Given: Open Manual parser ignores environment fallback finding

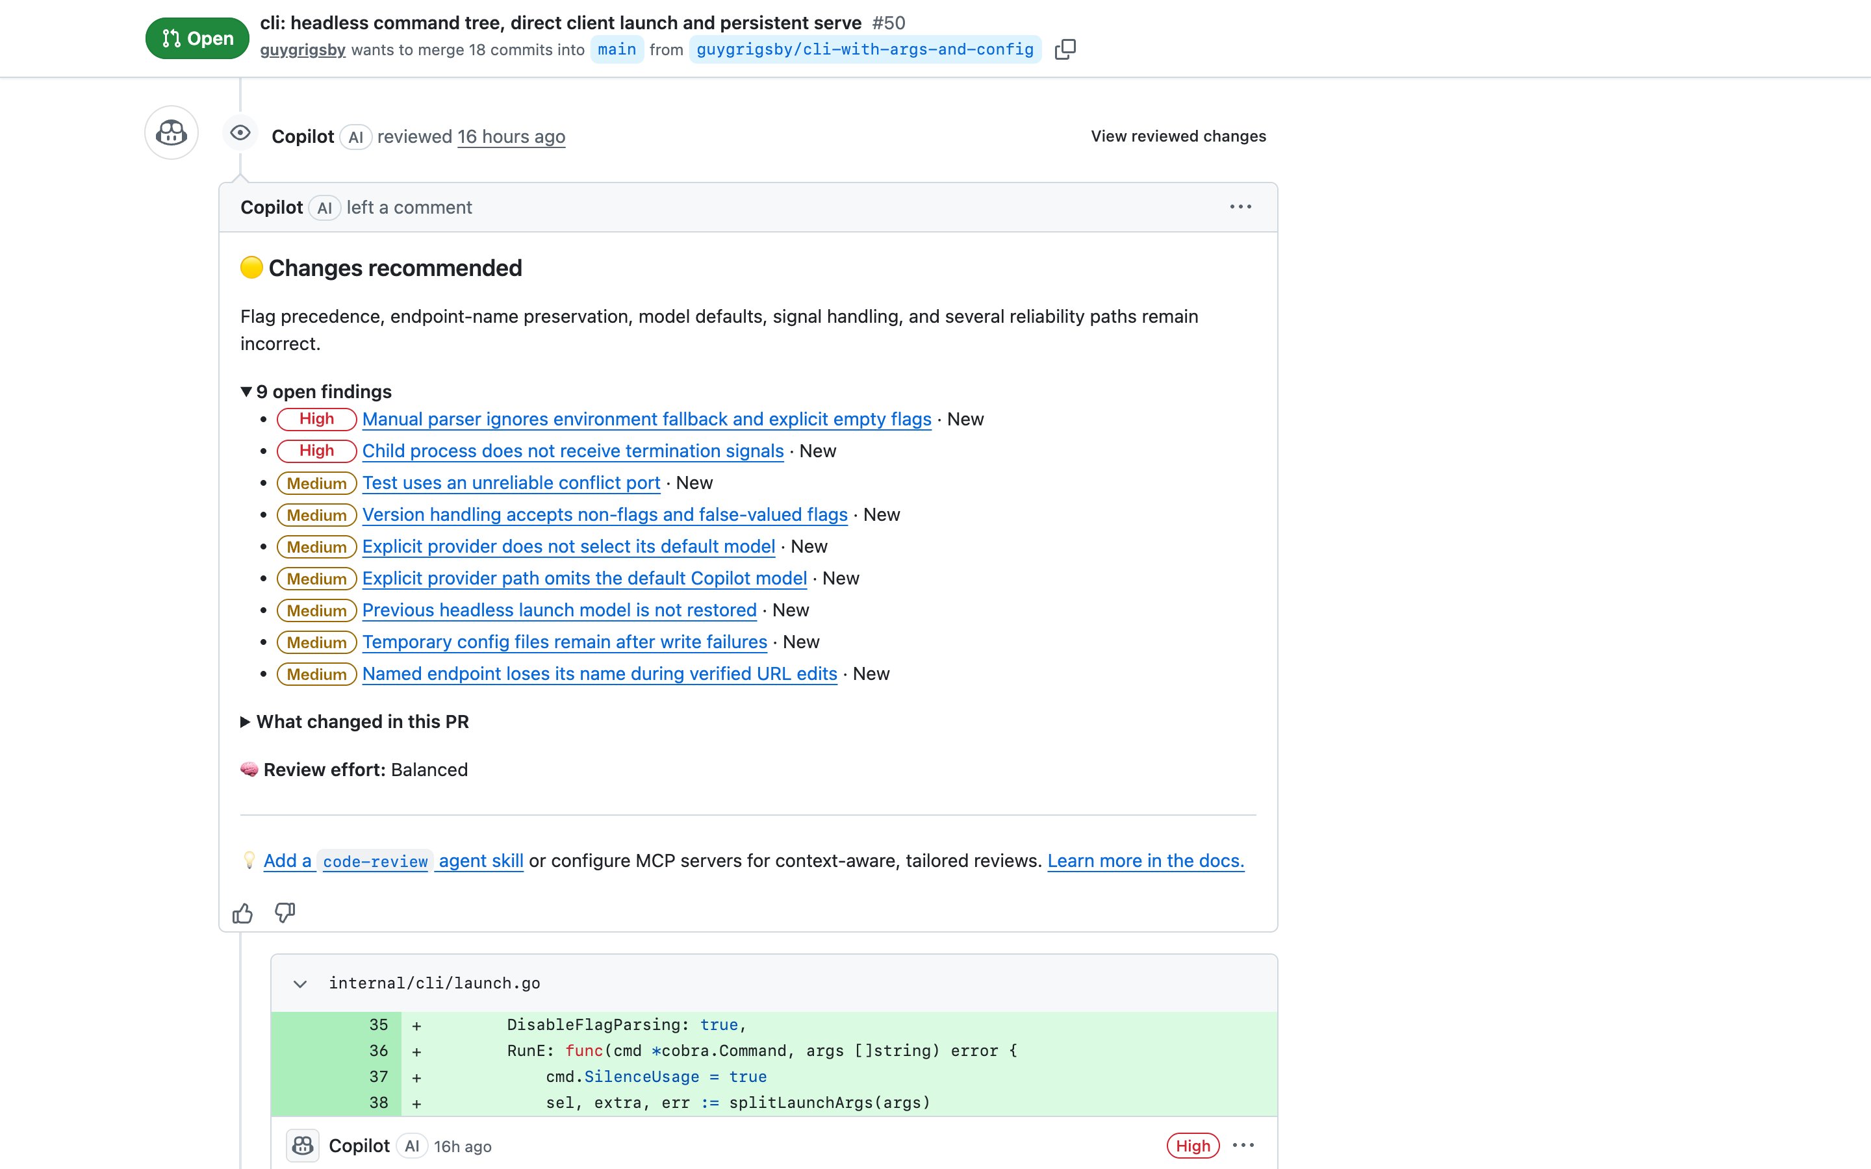Looking at the screenshot, I should pyautogui.click(x=647, y=419).
